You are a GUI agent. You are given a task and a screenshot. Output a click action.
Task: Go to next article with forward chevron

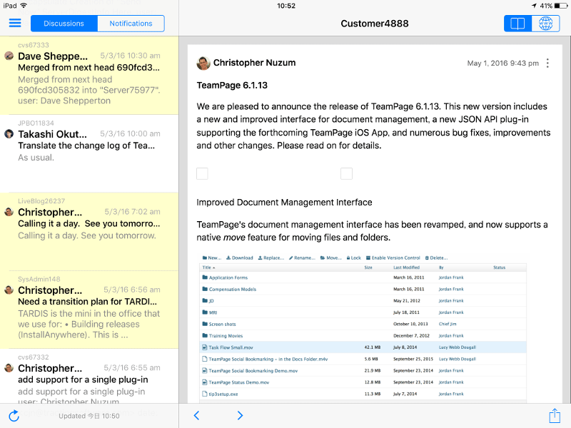(240, 415)
